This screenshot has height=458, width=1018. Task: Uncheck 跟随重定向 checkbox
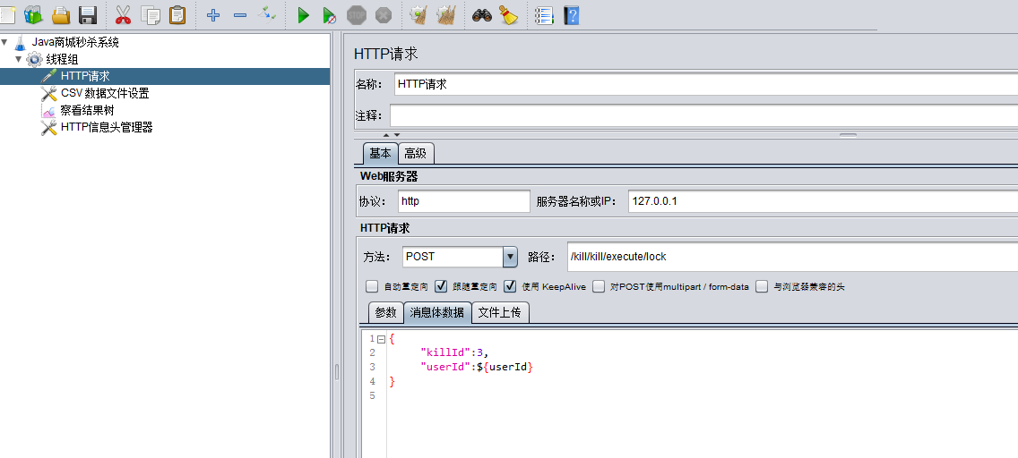click(x=441, y=286)
